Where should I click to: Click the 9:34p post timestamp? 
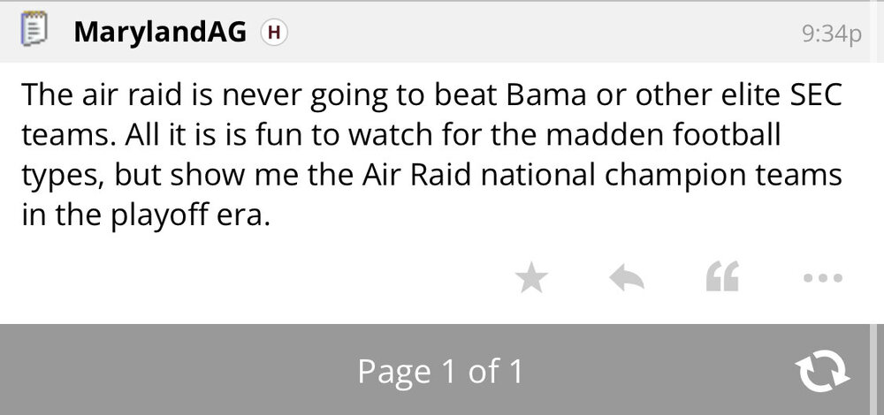coord(830,34)
